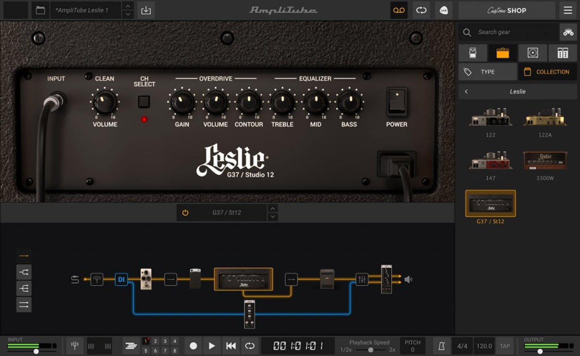580x356 pixels.
Task: Click the Playback Speed slider handle
Action: point(370,350)
